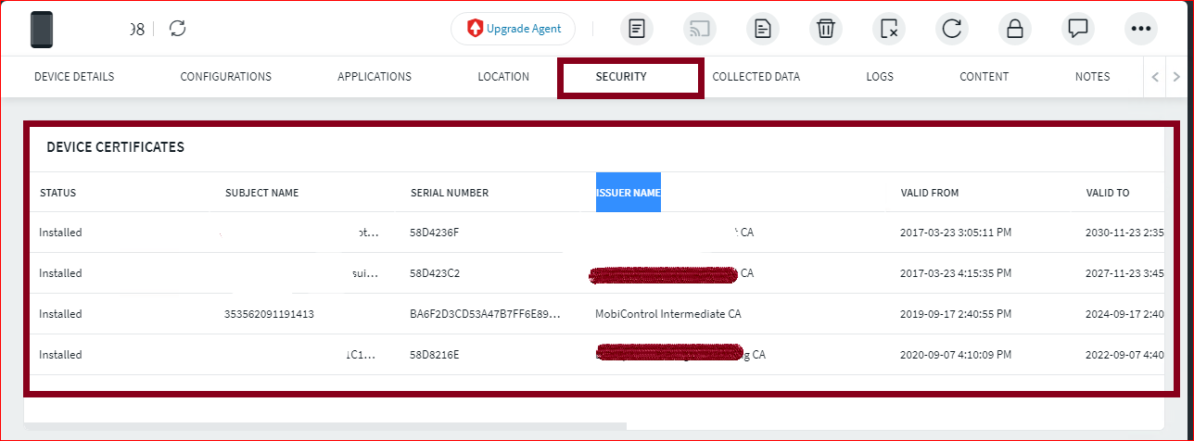
Task: Go to the Applications tab
Action: [375, 77]
